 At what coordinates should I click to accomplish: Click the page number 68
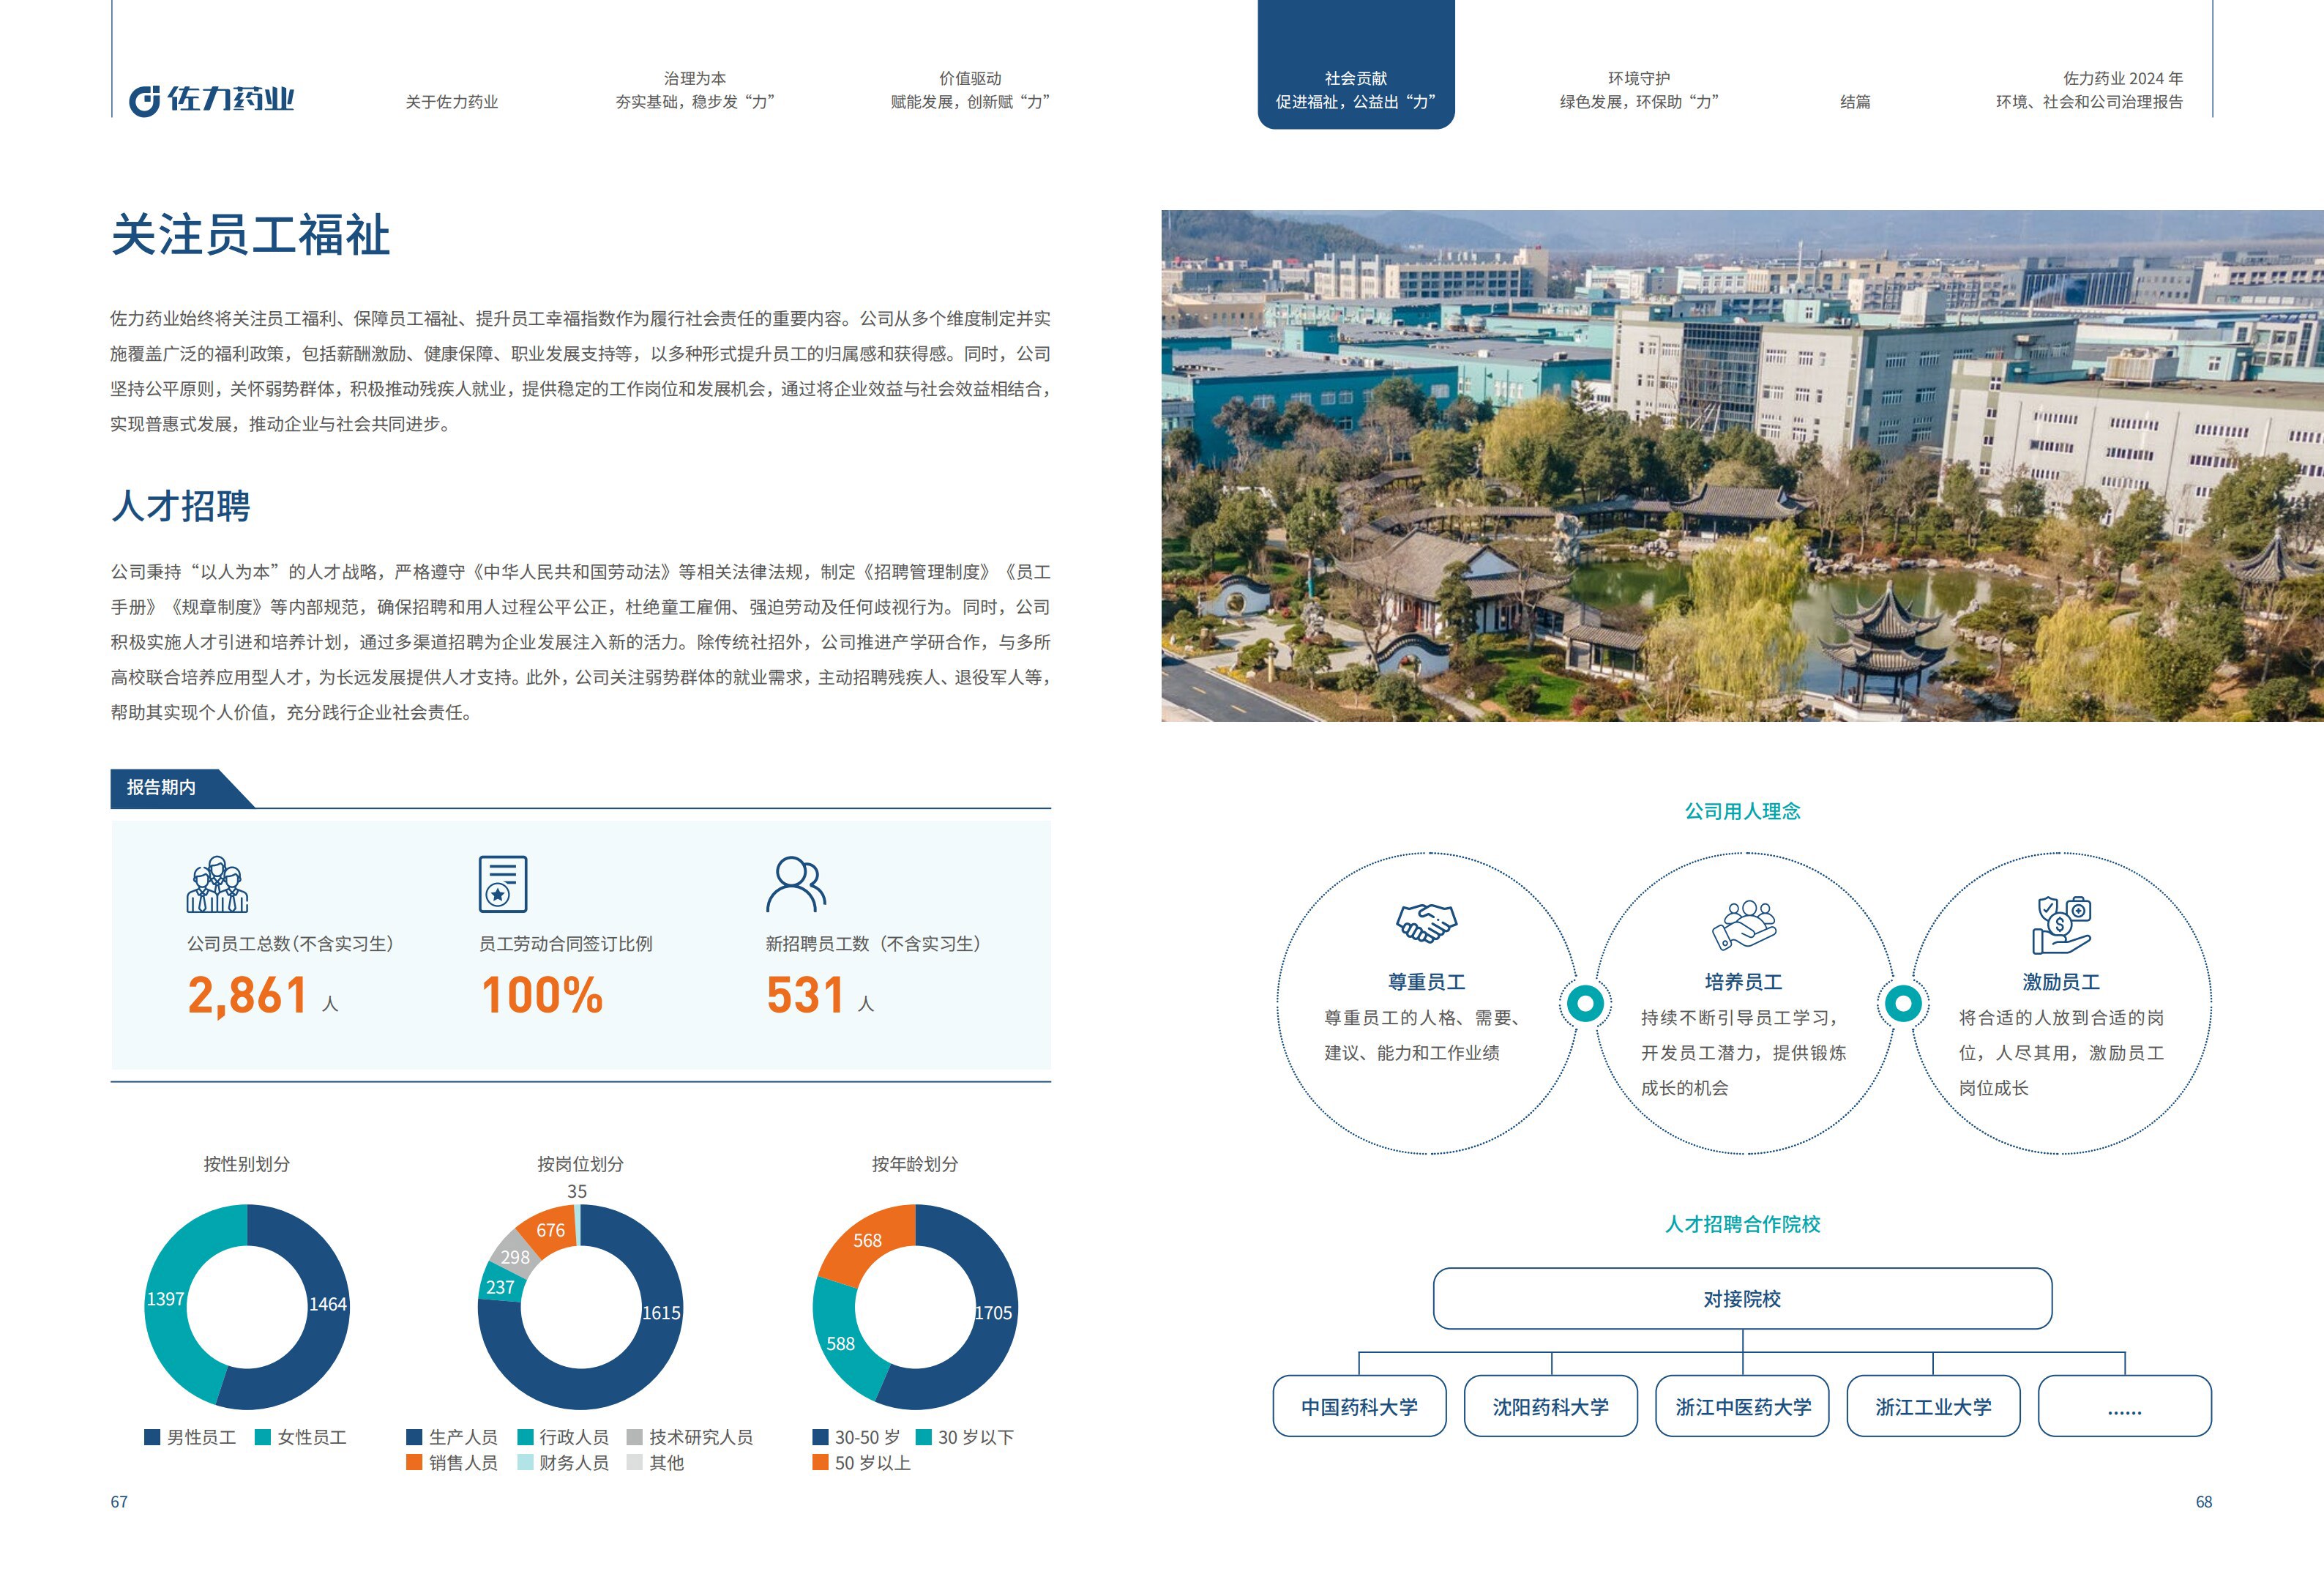point(2203,1502)
